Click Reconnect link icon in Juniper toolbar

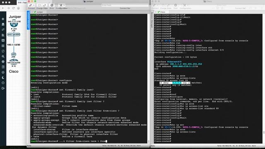[x=44, y=5]
